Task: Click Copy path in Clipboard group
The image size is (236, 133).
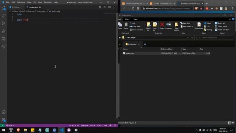Action: (x=135, y=27)
